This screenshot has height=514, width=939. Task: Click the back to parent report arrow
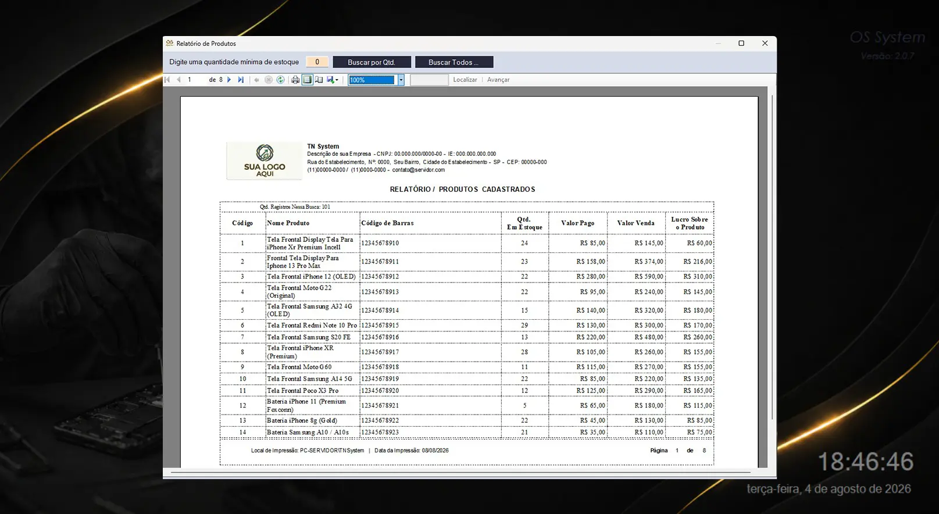coord(256,80)
